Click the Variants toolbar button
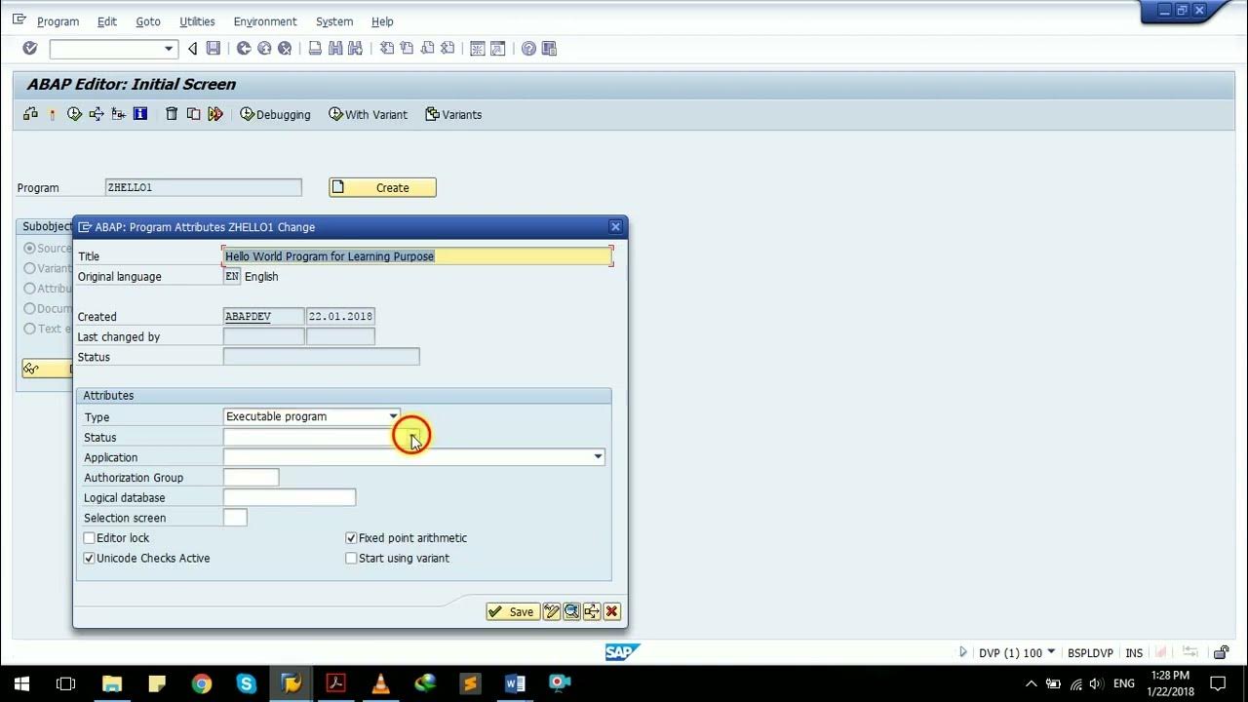This screenshot has width=1248, height=702. click(x=453, y=114)
